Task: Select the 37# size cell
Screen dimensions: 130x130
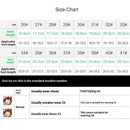Action: click(67, 53)
